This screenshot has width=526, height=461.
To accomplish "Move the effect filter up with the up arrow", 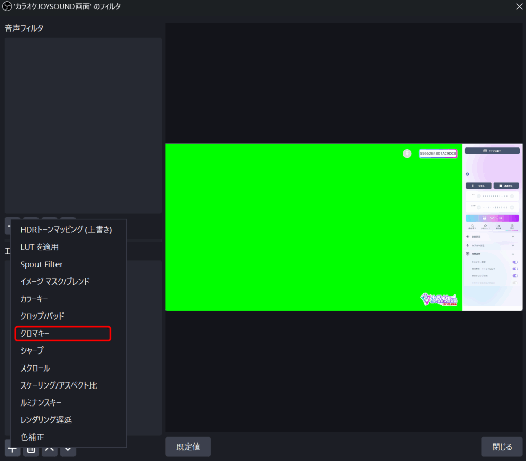I will click(x=49, y=449).
